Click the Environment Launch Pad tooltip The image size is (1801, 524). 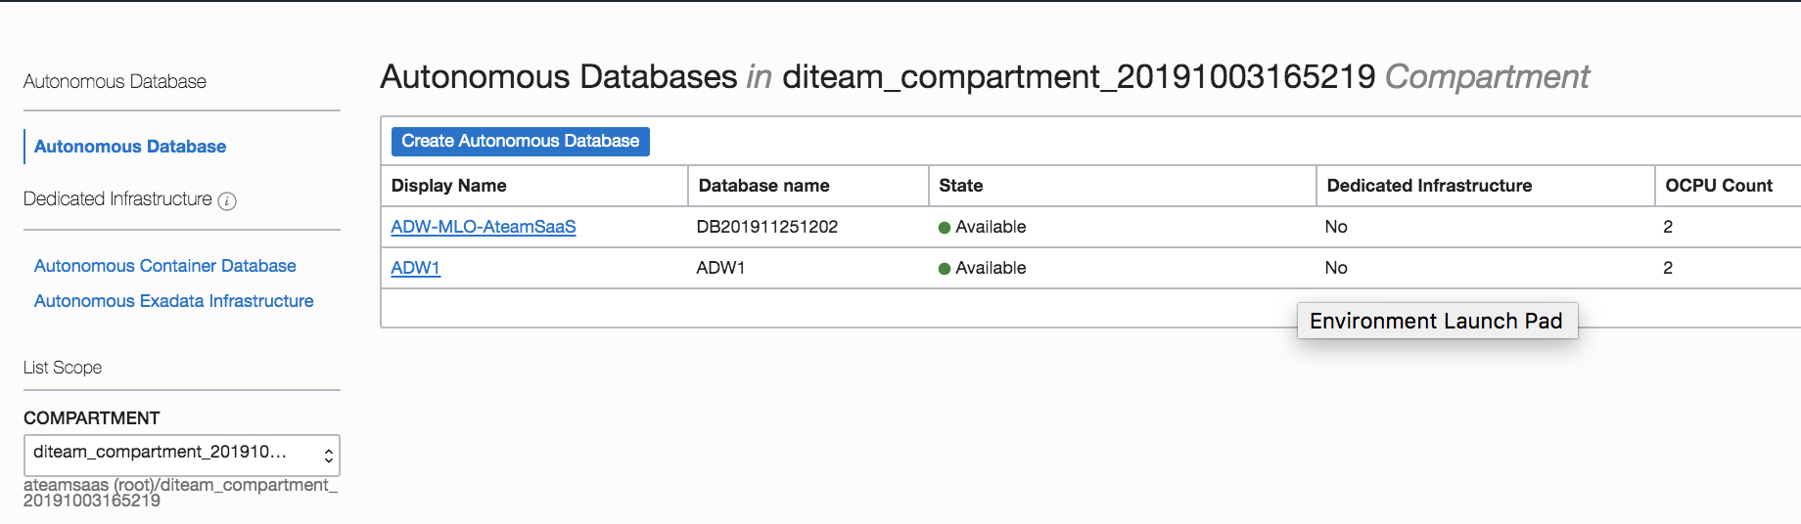tap(1436, 321)
